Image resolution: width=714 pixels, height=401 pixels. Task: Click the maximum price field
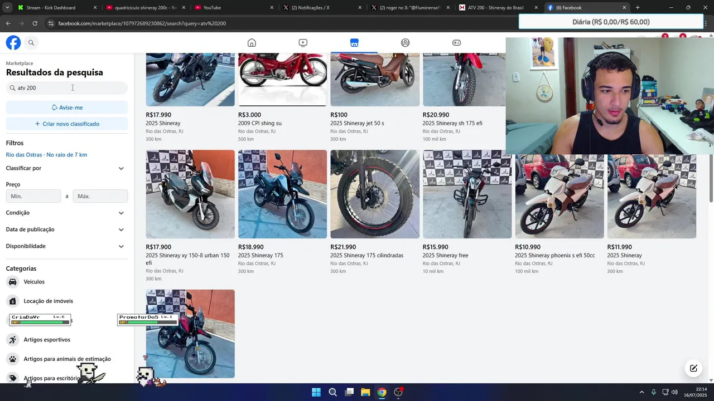[x=100, y=196]
